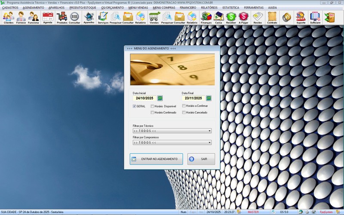Open the Aparelho toolbar icon
Screen dimensions: 344x215
point(89,18)
